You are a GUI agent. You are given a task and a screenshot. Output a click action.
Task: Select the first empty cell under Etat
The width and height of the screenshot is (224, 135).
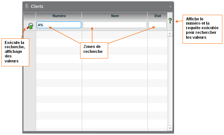tap(157, 35)
